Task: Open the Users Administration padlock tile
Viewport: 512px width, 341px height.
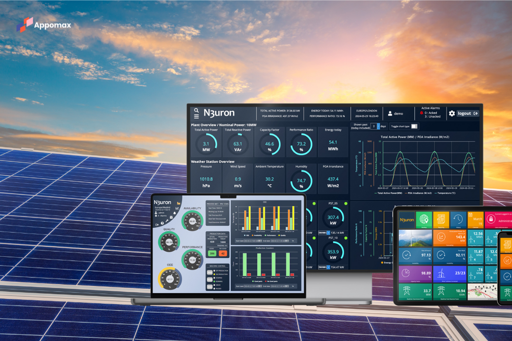Action: tap(491, 219)
